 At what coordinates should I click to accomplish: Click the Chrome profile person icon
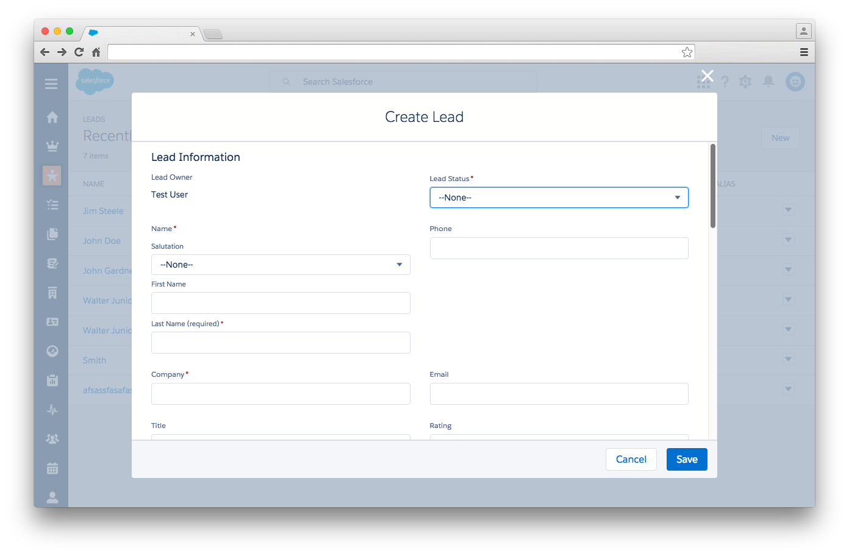pyautogui.click(x=804, y=30)
